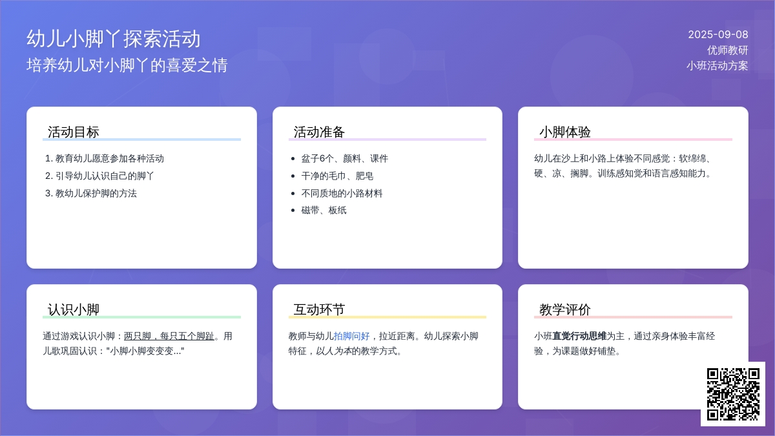
Task: Click the main title 幼儿小脚丫探索活动
Action: (114, 39)
